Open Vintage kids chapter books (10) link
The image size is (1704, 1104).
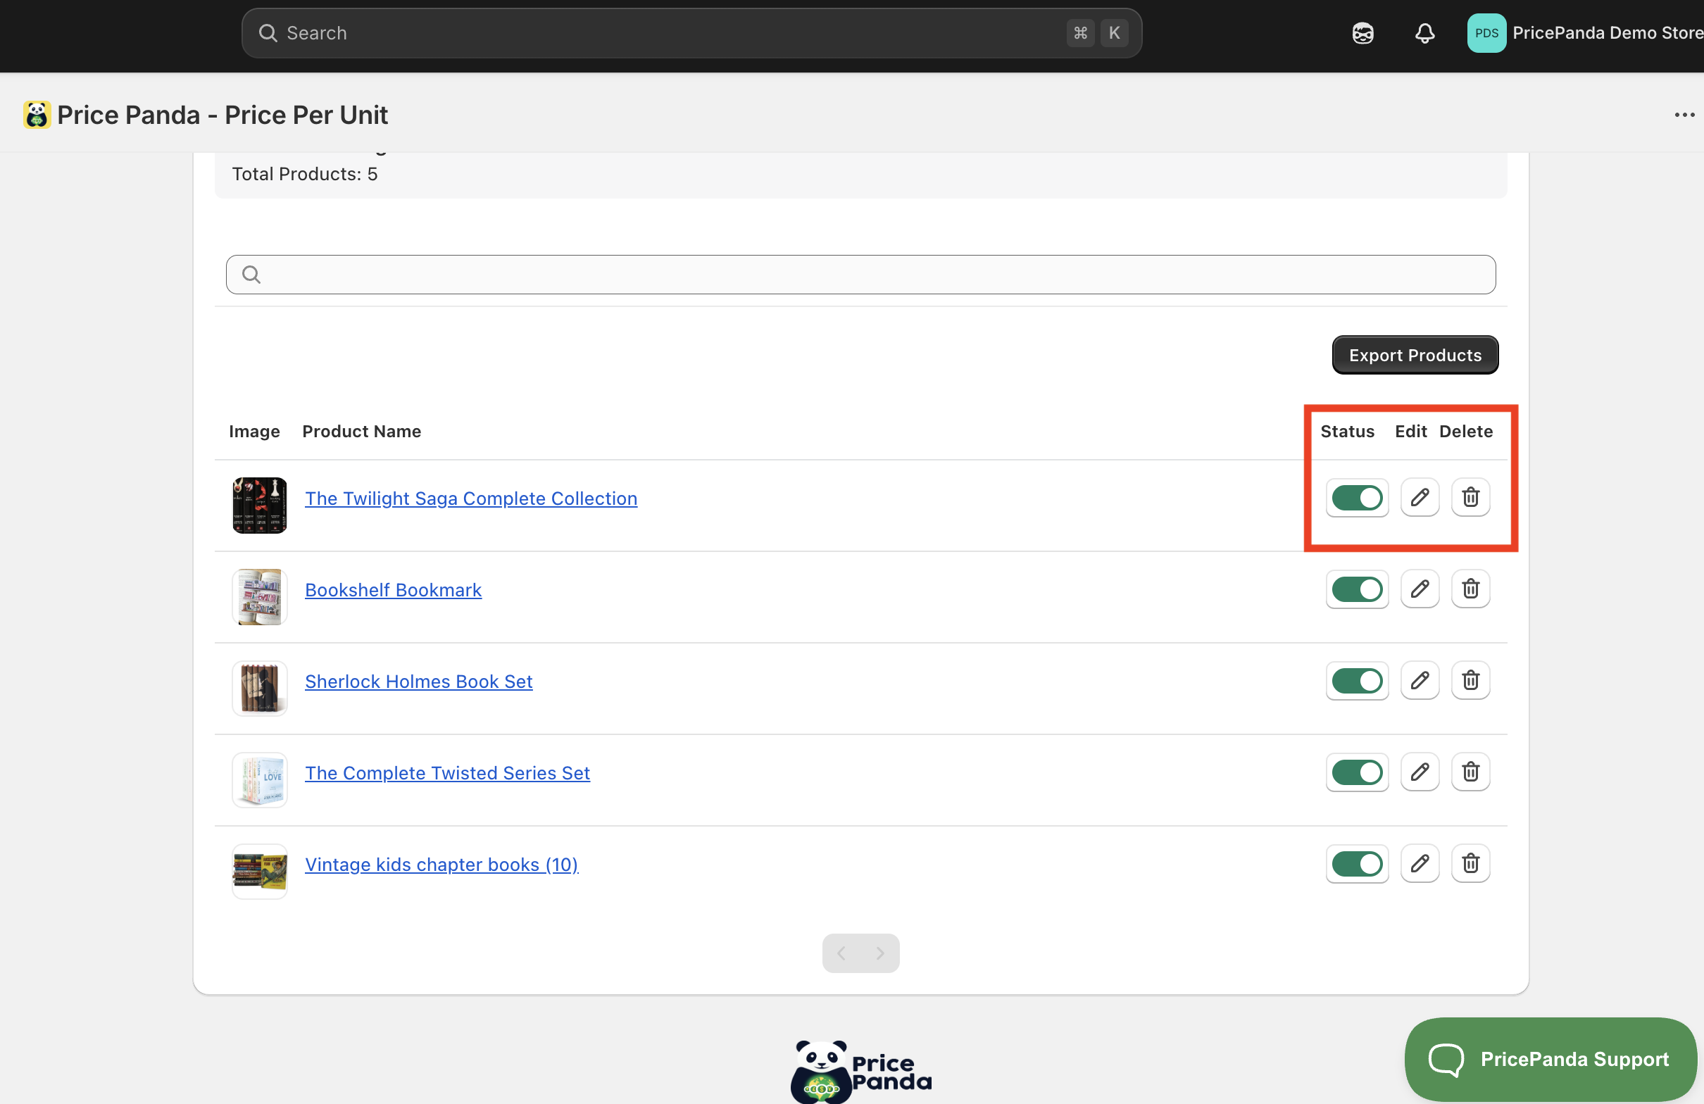pyautogui.click(x=441, y=865)
